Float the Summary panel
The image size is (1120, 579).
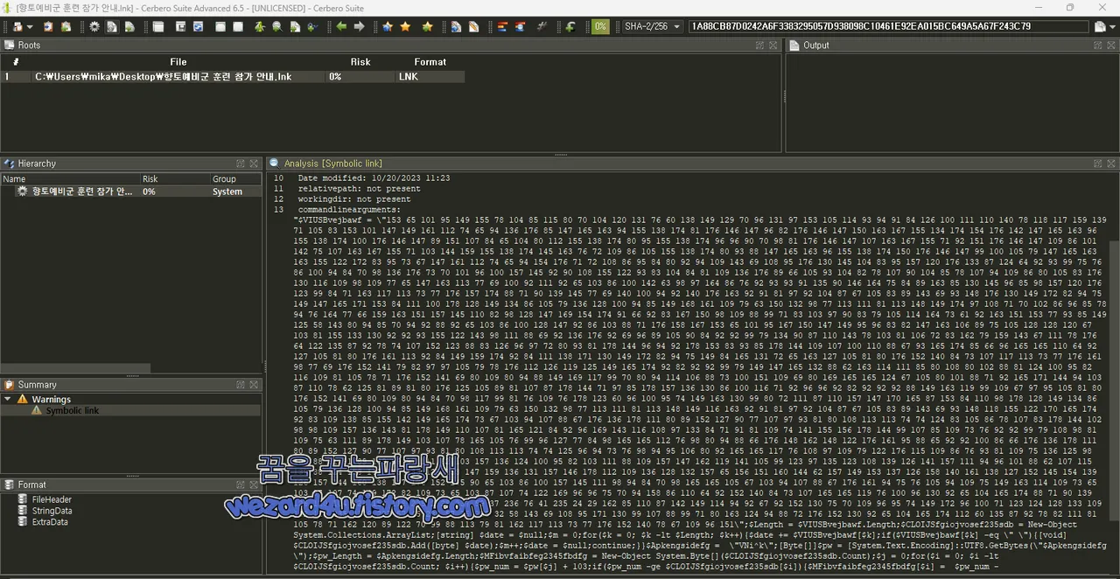240,385
